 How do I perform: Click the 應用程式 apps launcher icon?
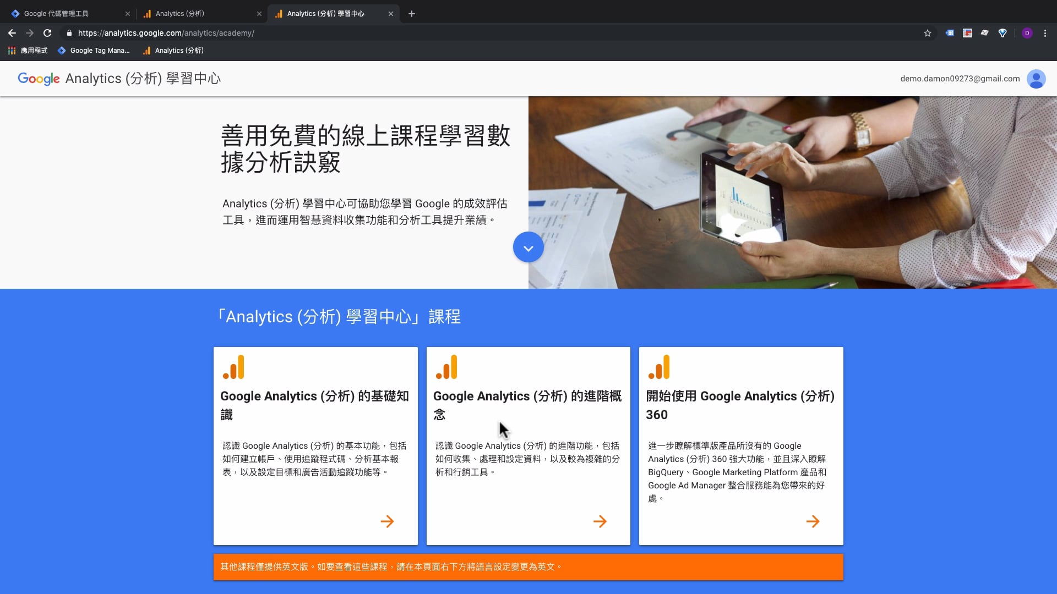(x=11, y=51)
